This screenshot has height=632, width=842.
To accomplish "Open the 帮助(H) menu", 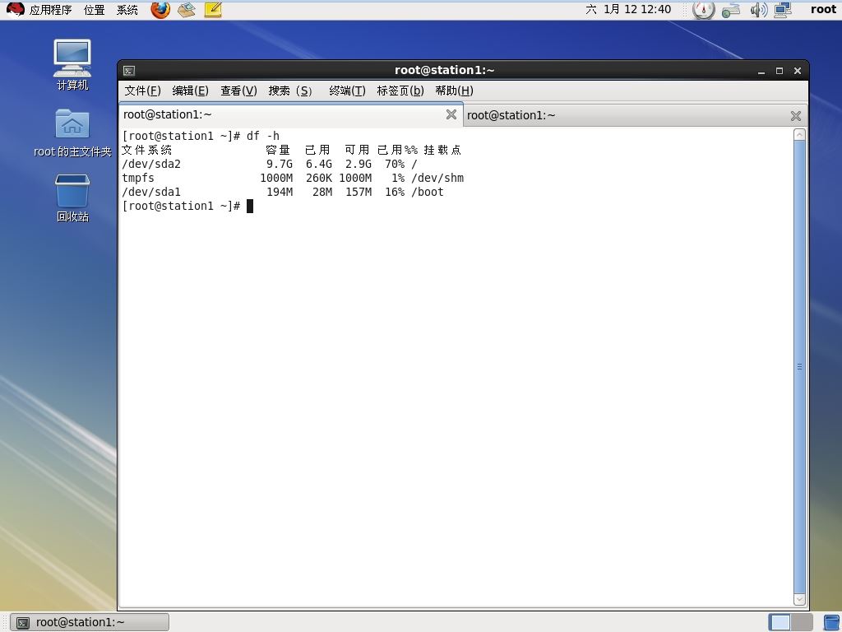I will (454, 91).
